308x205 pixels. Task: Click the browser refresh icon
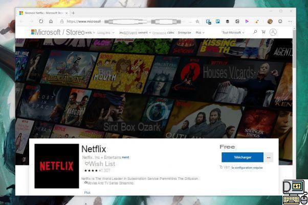pyautogui.click(x=41, y=21)
